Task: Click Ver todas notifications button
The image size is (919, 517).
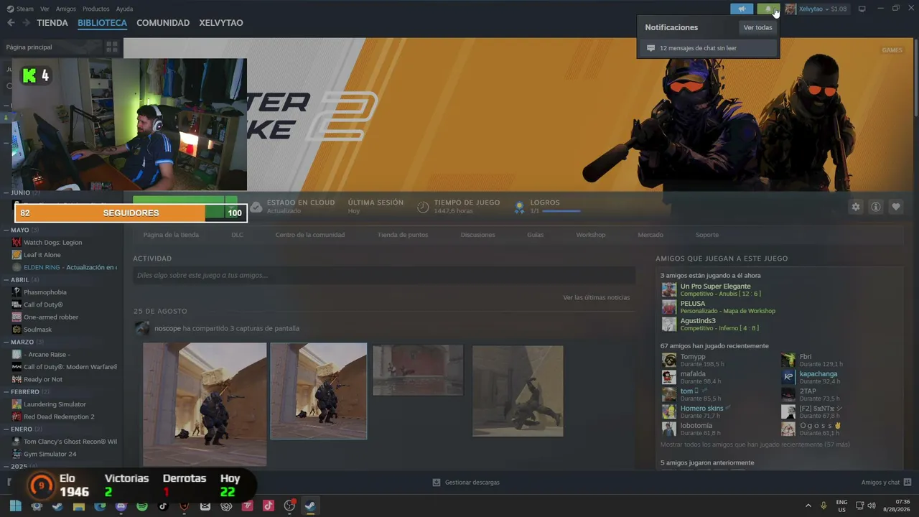Action: click(757, 27)
